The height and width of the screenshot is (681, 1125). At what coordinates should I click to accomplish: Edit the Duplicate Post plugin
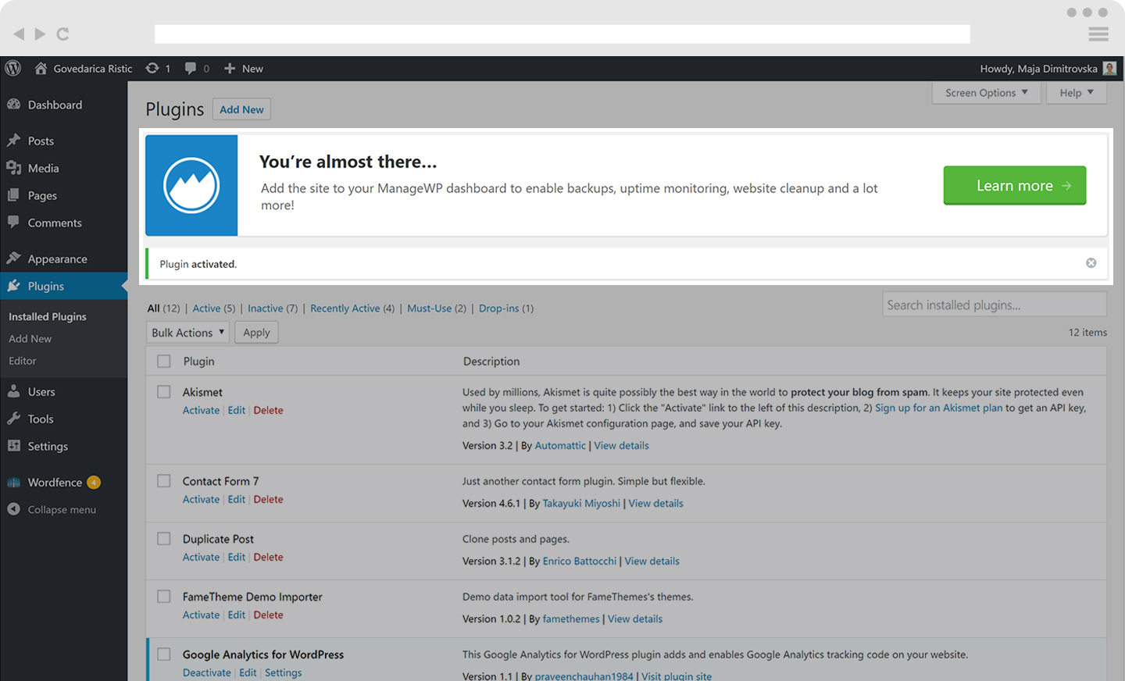[237, 557]
